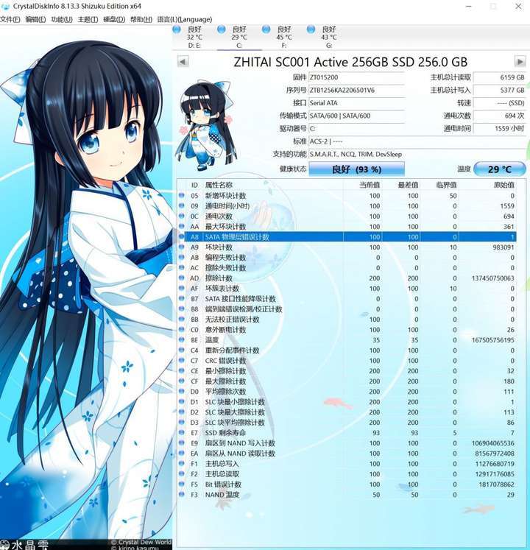Click the power-on hours 1559 小时 field
Viewport: 530px width, 550px height.
point(500,128)
